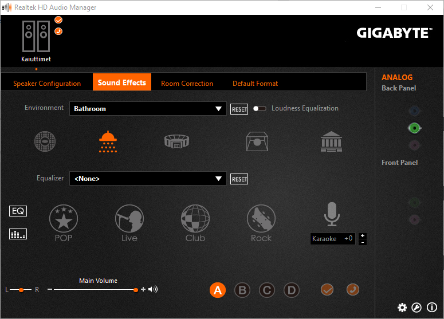The width and height of the screenshot is (444, 319).
Task: Select preset profile C
Action: (x=267, y=290)
